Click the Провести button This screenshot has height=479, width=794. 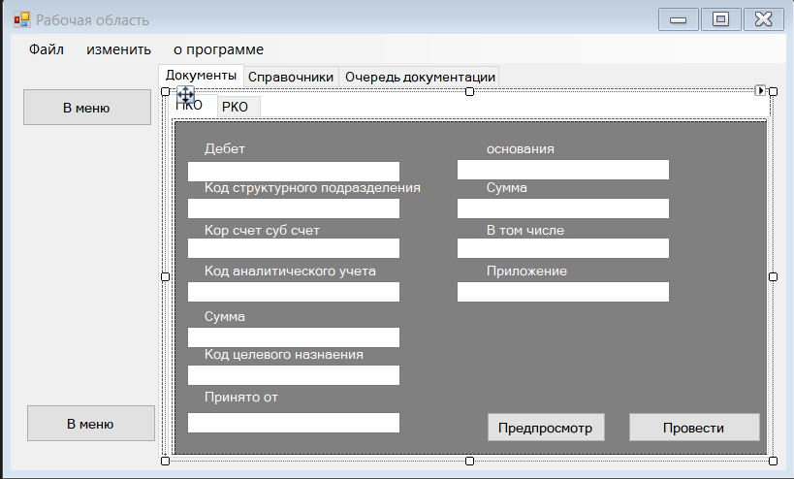694,428
